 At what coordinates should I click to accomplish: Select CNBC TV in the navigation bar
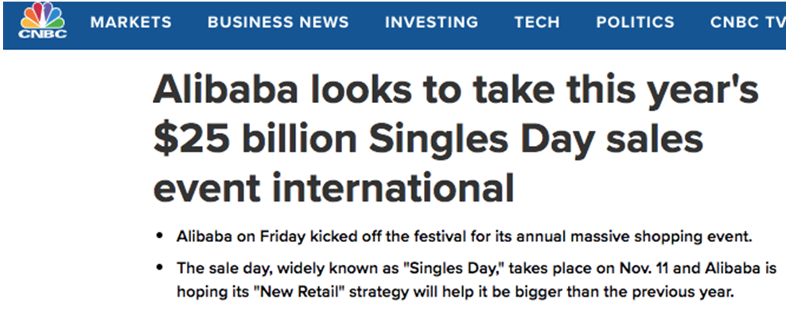pos(747,22)
